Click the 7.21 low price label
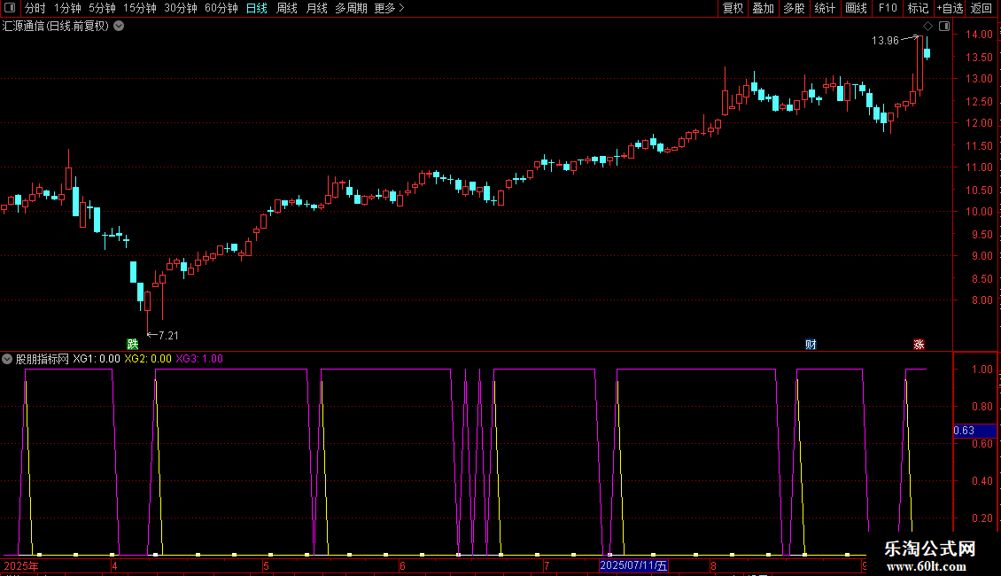This screenshot has width=1001, height=576. tap(168, 335)
